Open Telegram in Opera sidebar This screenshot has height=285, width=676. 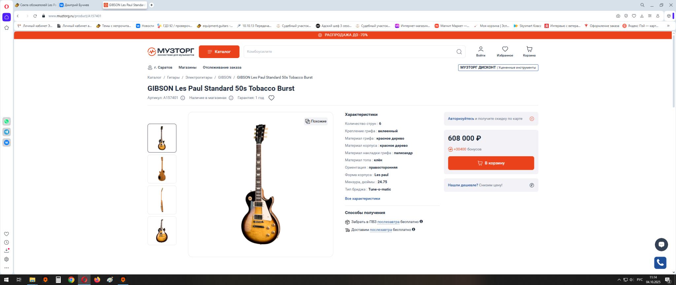tap(7, 132)
